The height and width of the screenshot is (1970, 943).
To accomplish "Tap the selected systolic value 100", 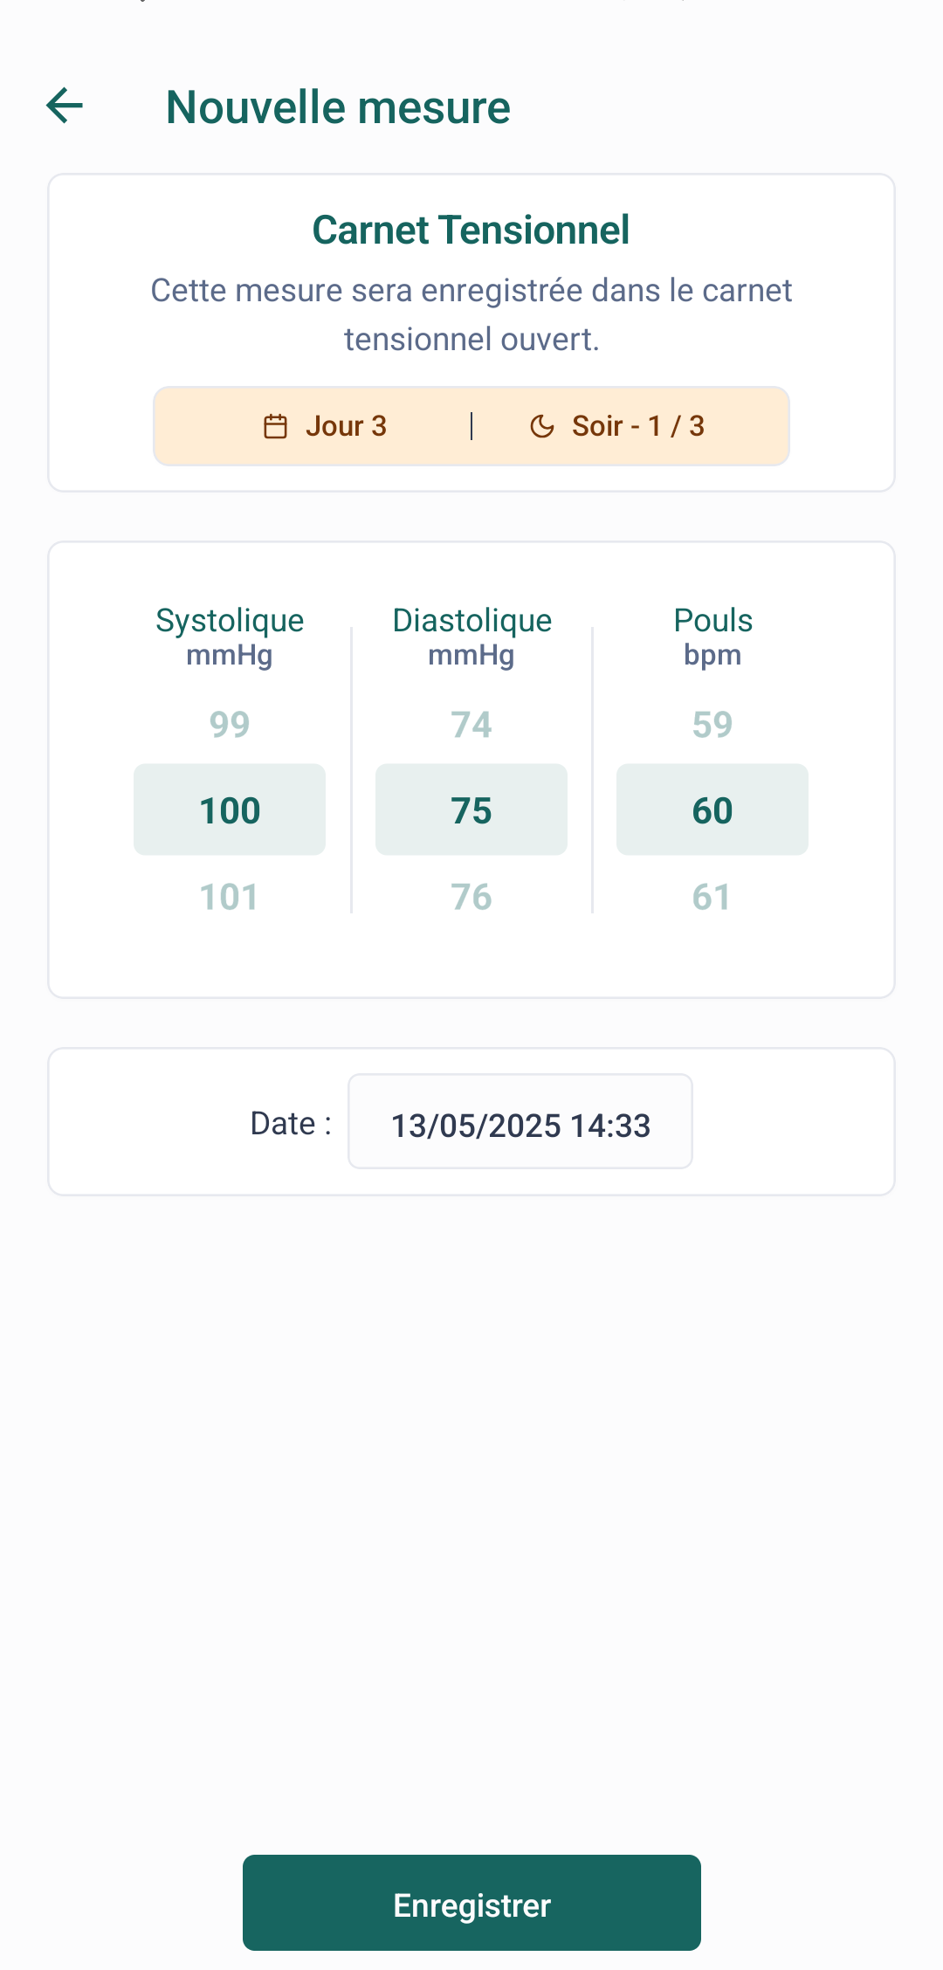I will coord(230,809).
